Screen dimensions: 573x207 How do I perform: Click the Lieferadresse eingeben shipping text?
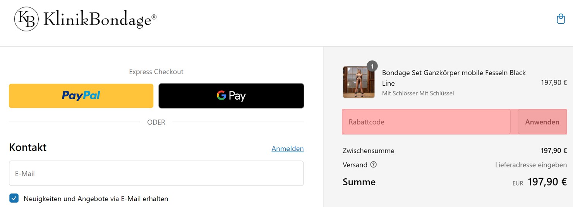point(531,165)
